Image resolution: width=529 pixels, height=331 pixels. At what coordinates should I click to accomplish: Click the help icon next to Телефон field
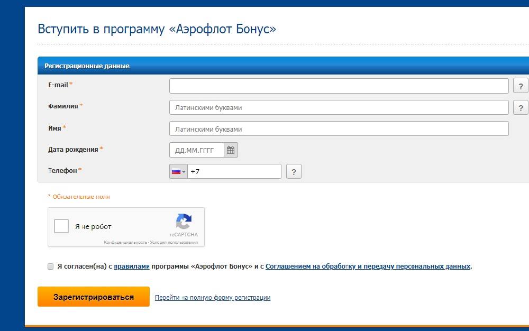click(294, 171)
